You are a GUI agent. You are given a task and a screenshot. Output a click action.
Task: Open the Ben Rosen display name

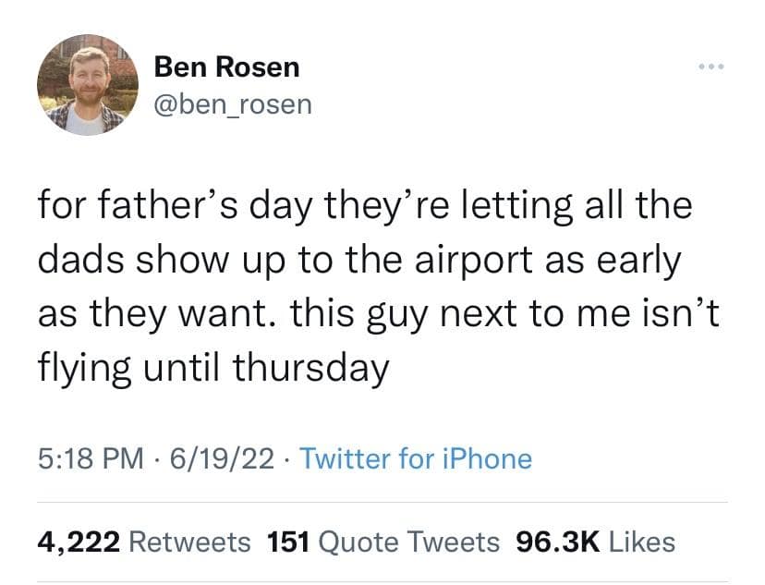226,67
